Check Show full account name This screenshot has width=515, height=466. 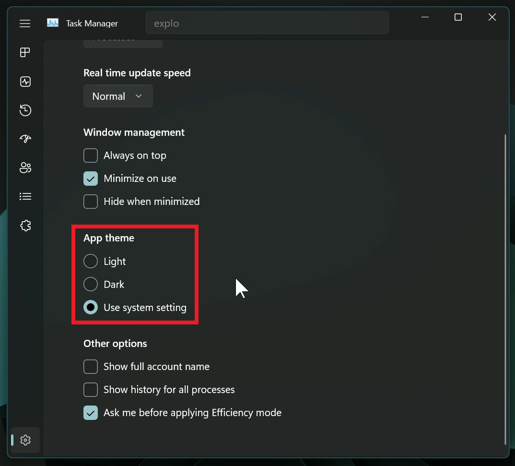(x=91, y=367)
